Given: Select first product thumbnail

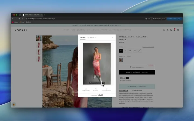Looking at the screenshot, I should 39,38.
